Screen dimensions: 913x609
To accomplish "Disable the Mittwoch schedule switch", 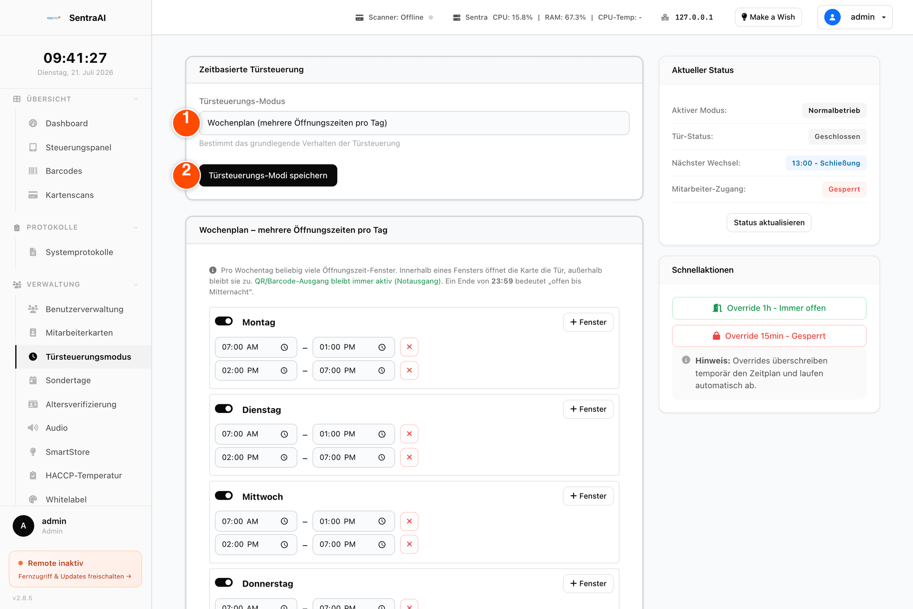I will (224, 496).
